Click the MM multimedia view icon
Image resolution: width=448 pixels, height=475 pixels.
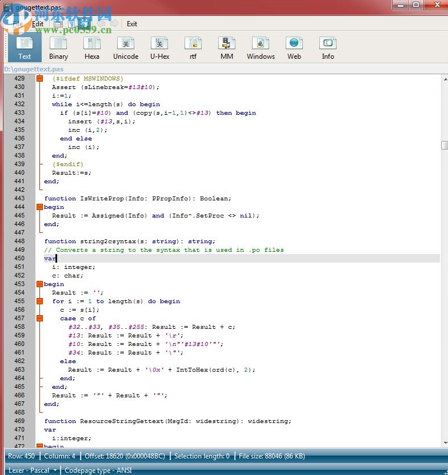(x=227, y=48)
